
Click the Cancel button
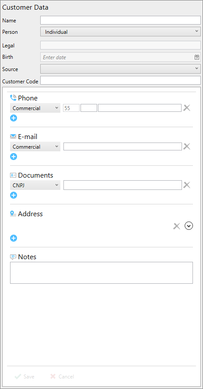click(62, 377)
